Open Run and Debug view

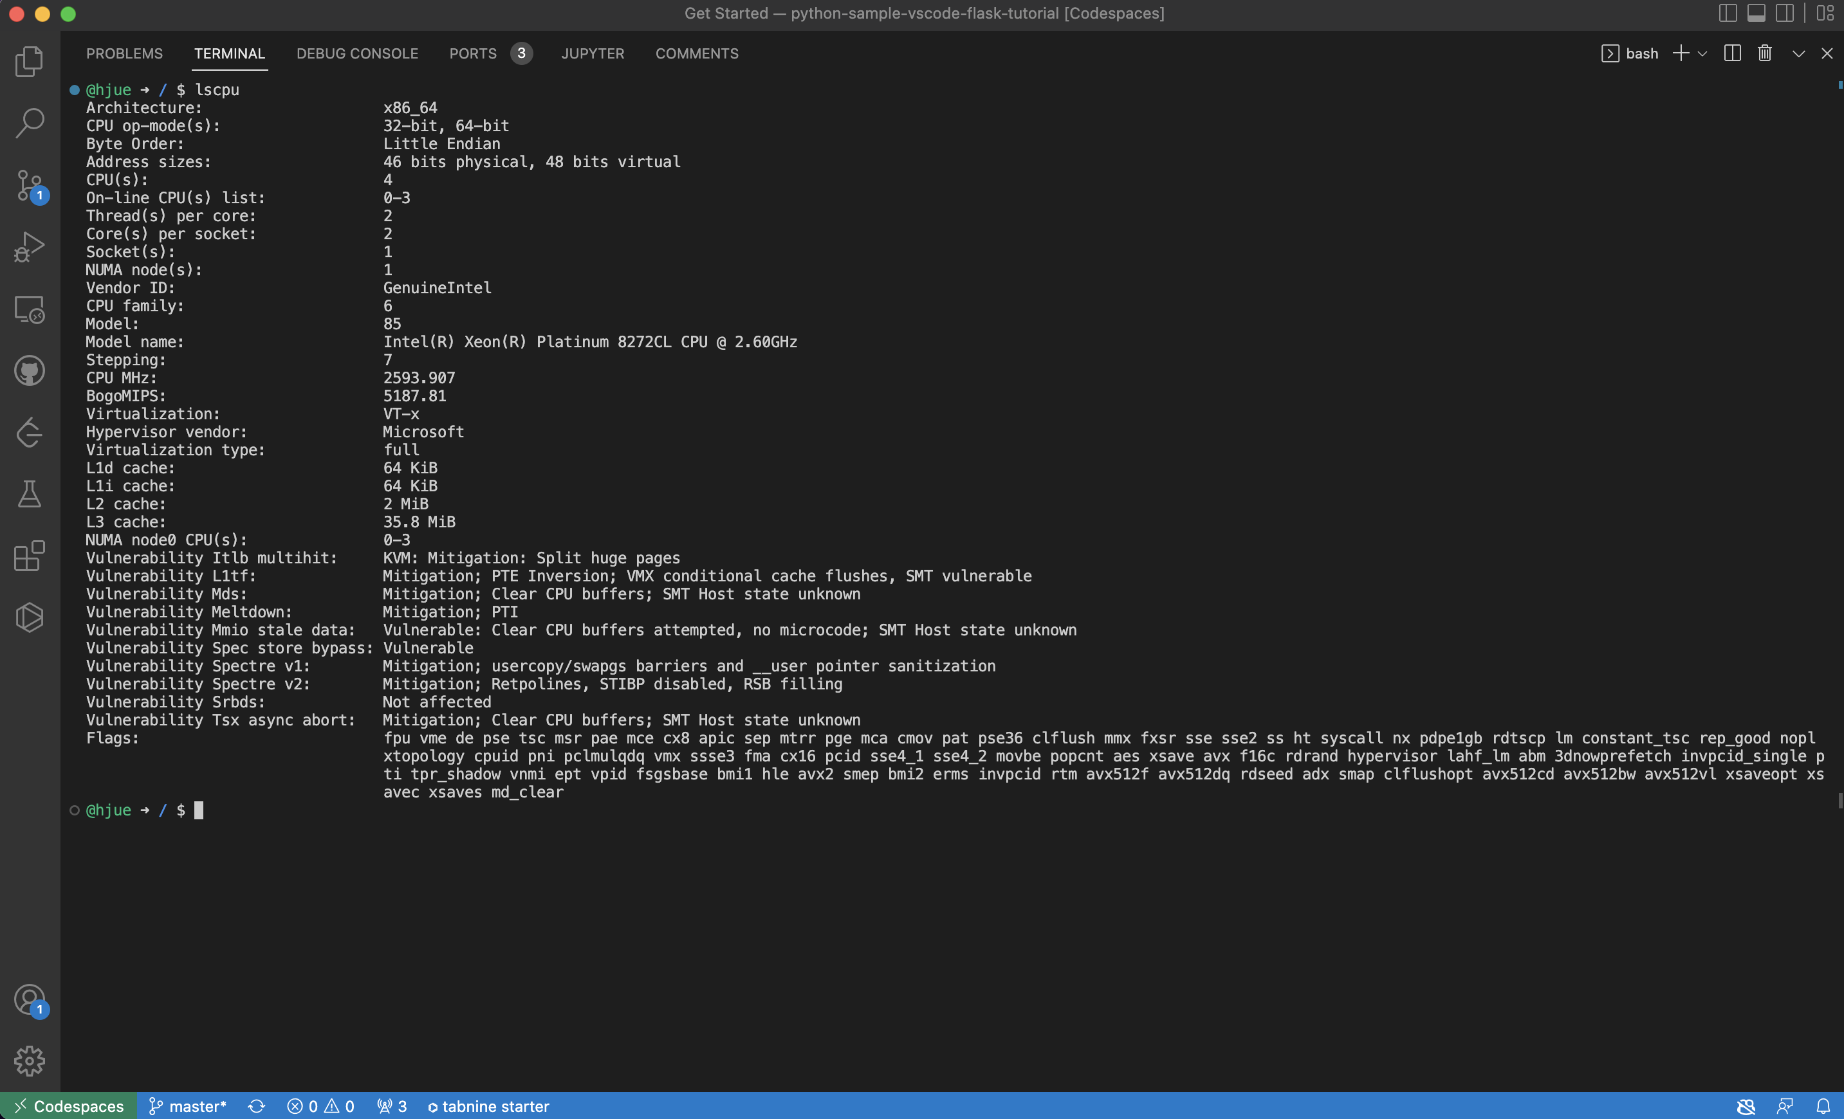pos(29,247)
